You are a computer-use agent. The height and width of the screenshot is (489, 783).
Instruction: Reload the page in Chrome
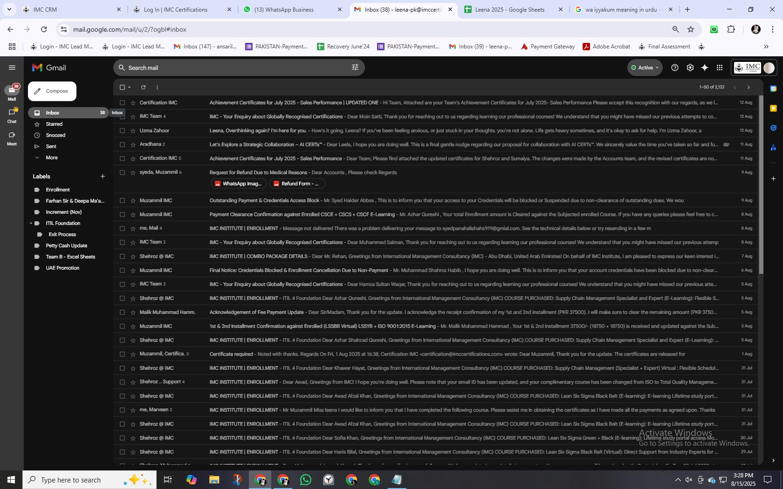44,29
